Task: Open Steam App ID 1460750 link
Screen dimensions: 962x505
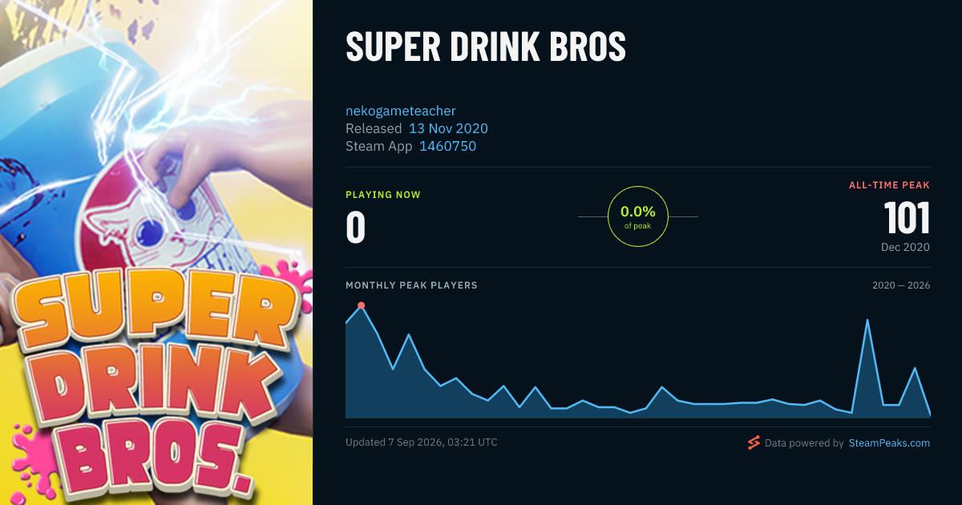Action: 447,146
